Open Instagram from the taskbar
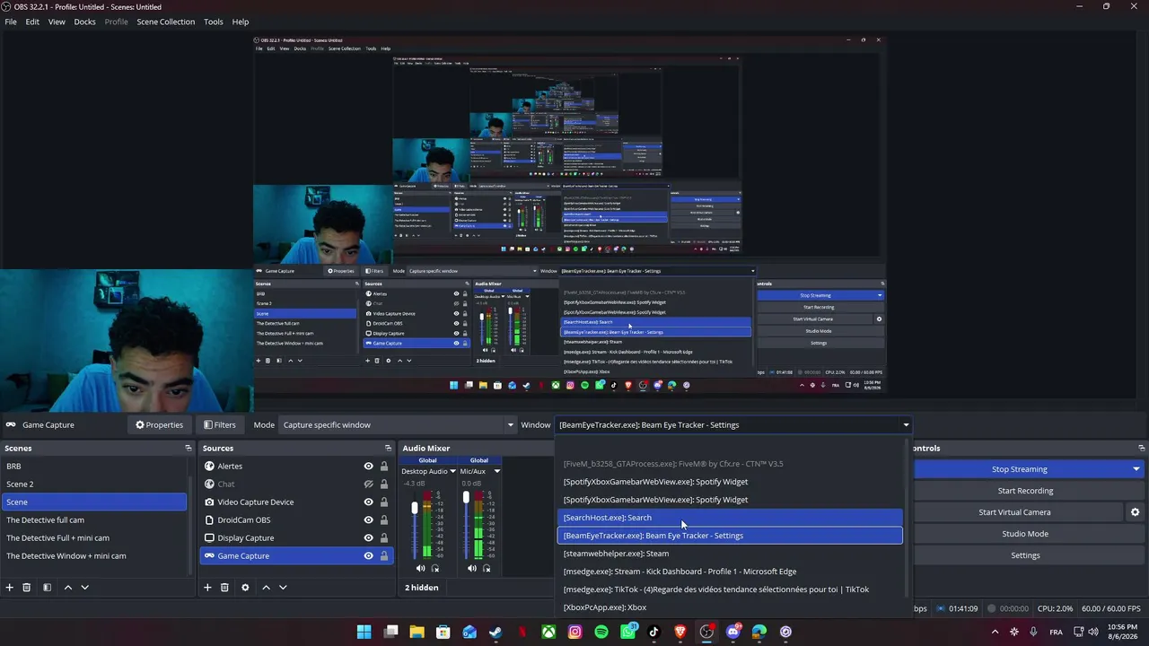The width and height of the screenshot is (1149, 646). (x=574, y=632)
